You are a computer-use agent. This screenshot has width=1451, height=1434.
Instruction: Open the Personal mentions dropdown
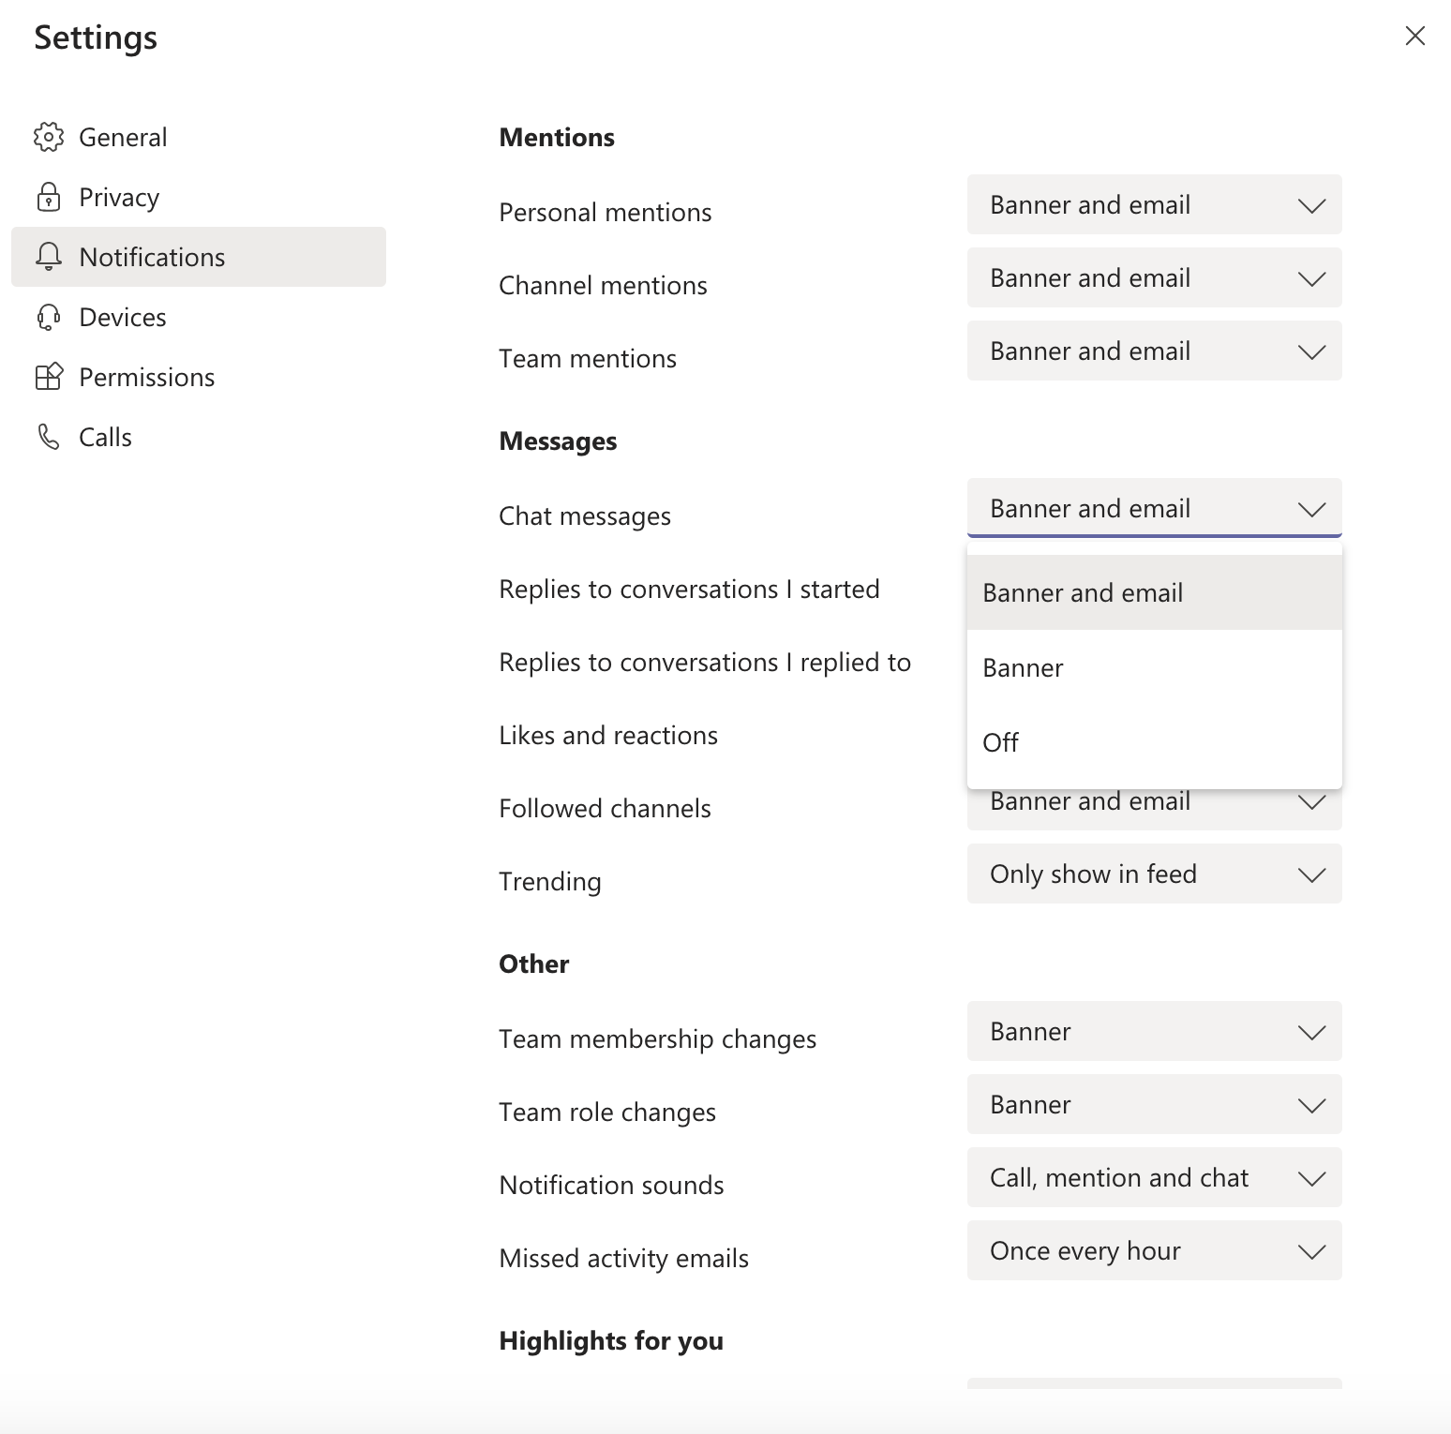(x=1155, y=204)
